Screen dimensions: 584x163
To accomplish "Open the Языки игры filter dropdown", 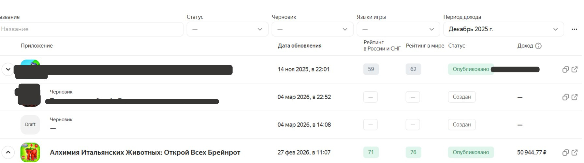I will 398,29.
